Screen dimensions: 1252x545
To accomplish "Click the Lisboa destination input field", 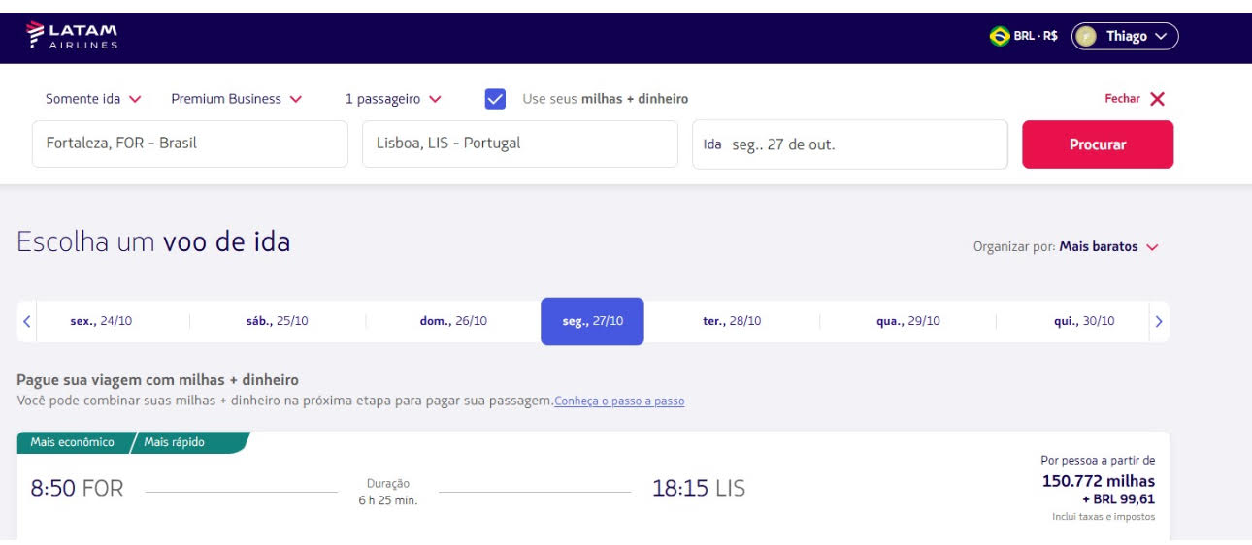I will (520, 144).
